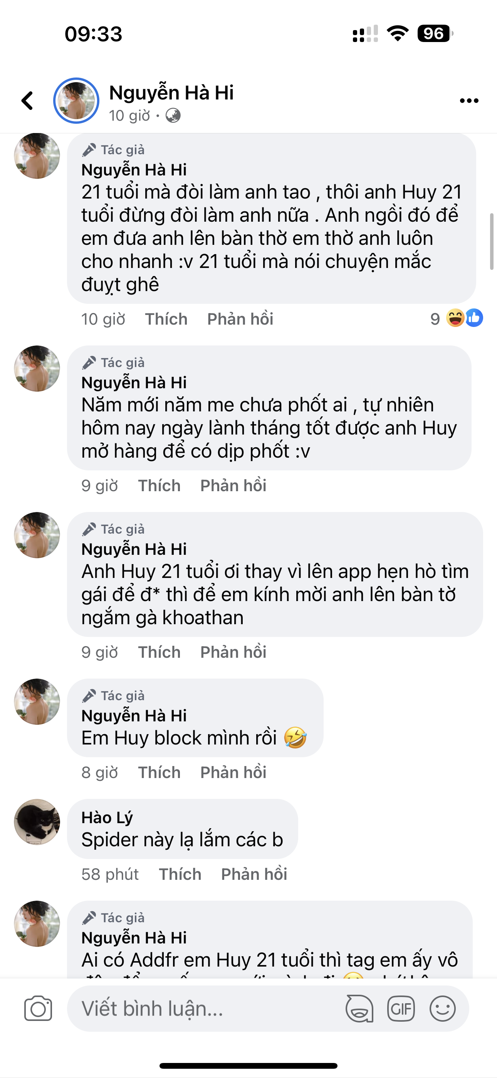Viewport: 497px width, 1078px height.
Task: Like the comment about "21 tuổi mà đòi làm anh"
Action: point(166,319)
